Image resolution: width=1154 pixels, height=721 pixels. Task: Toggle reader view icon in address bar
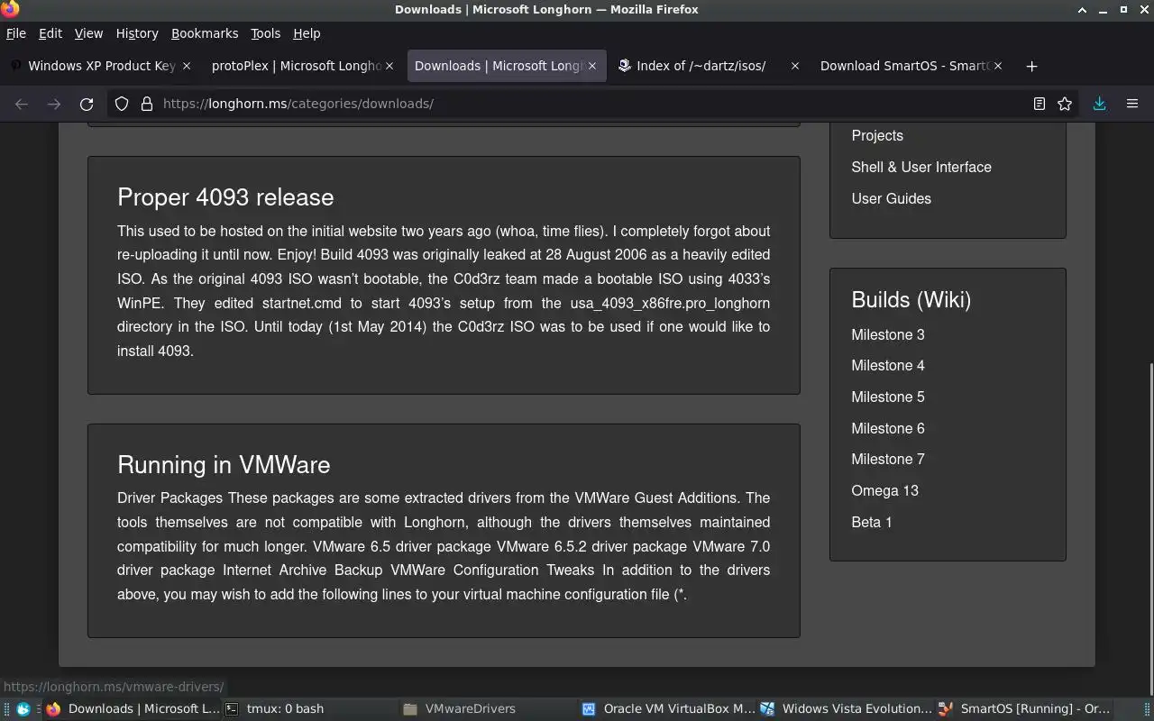[1040, 104]
